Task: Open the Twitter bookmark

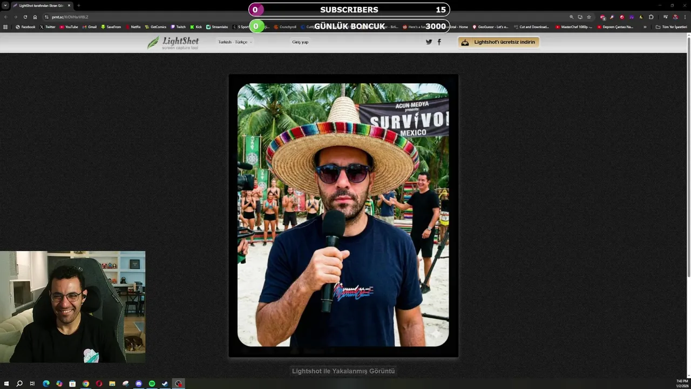Action: tap(48, 26)
